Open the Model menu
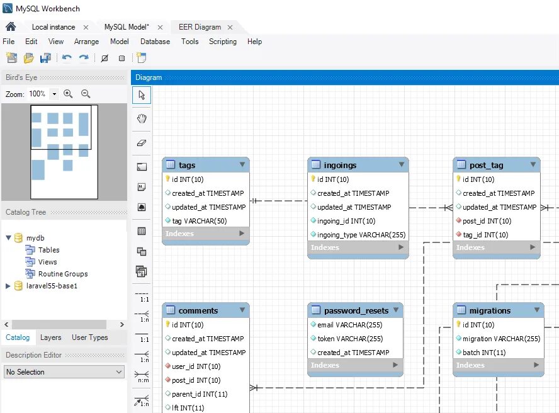559x413 pixels. point(120,42)
